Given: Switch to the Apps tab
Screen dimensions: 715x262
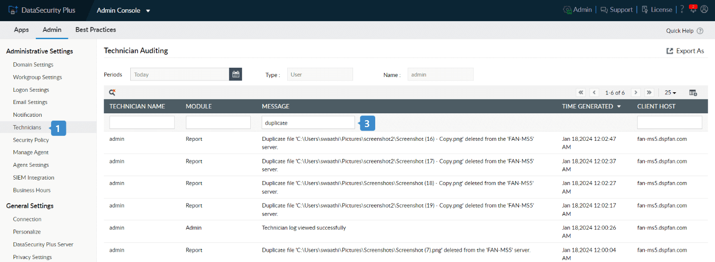Looking at the screenshot, I should click(21, 30).
